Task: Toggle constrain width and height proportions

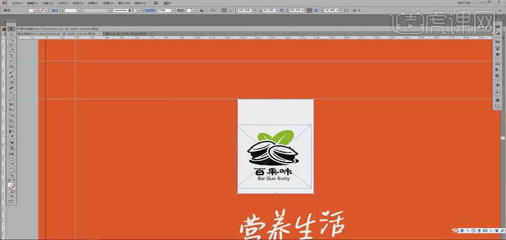Action: (x=309, y=10)
